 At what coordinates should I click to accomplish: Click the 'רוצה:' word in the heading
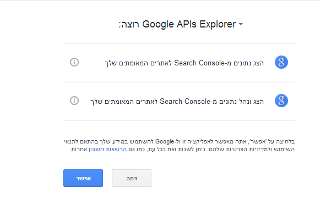pyautogui.click(x=129, y=25)
